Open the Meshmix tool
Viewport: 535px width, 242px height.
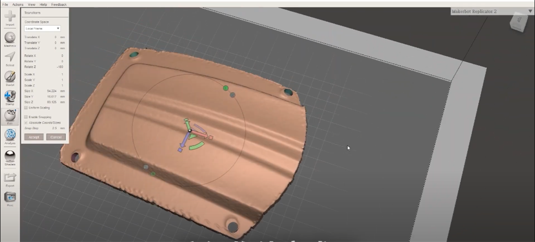[x=10, y=39]
